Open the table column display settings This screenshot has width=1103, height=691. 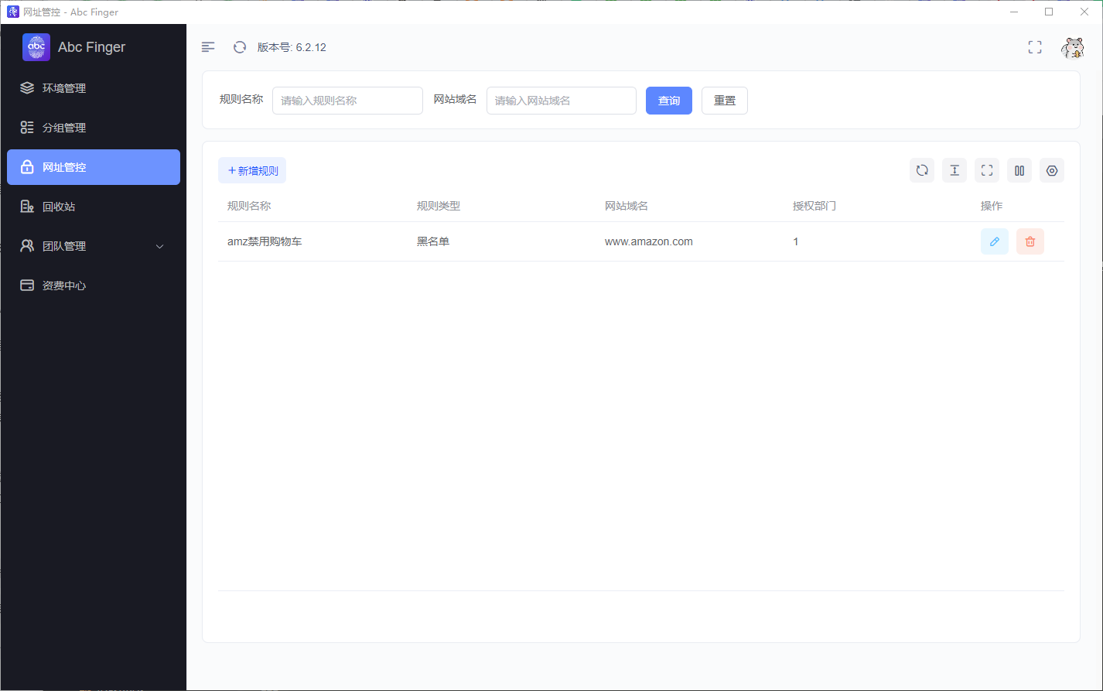click(x=1019, y=170)
